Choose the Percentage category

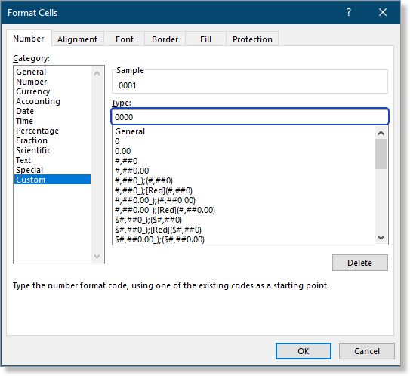pyautogui.click(x=38, y=131)
